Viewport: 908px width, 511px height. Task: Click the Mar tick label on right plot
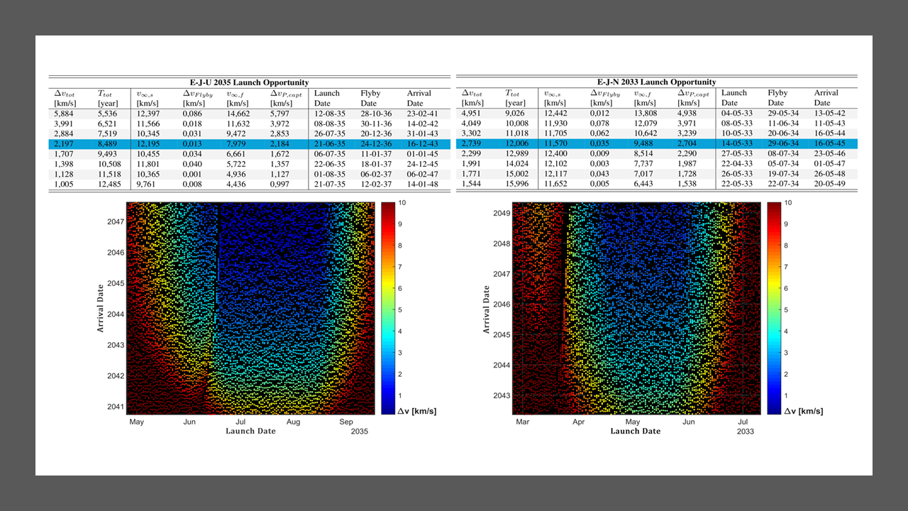[x=523, y=422]
